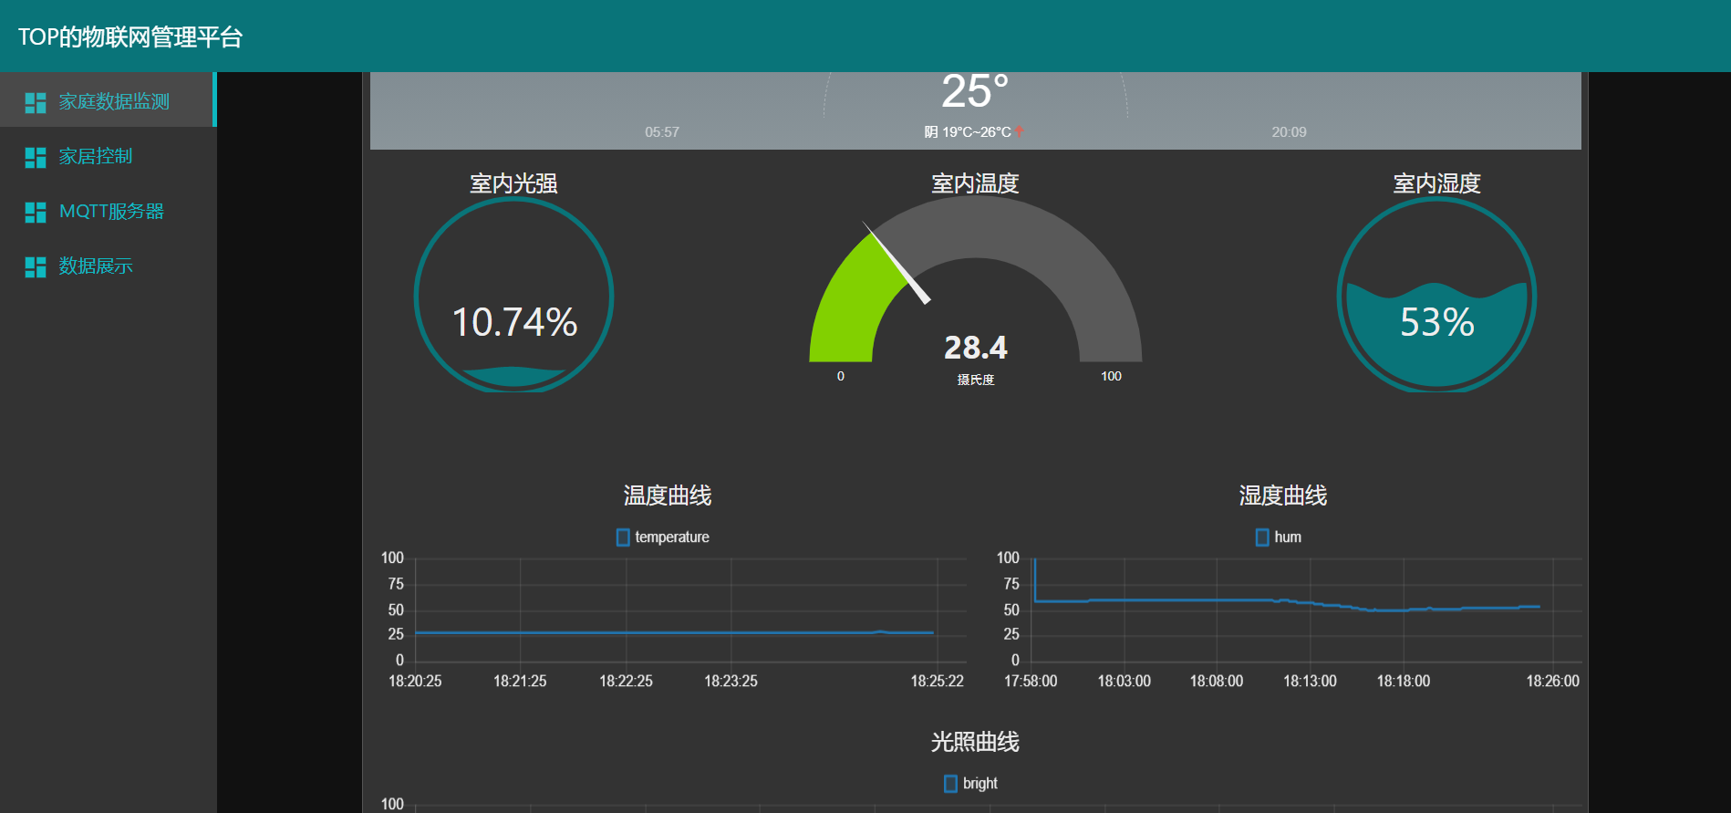The image size is (1731, 813).
Task: Toggle the bright legend box
Action: [950, 784]
